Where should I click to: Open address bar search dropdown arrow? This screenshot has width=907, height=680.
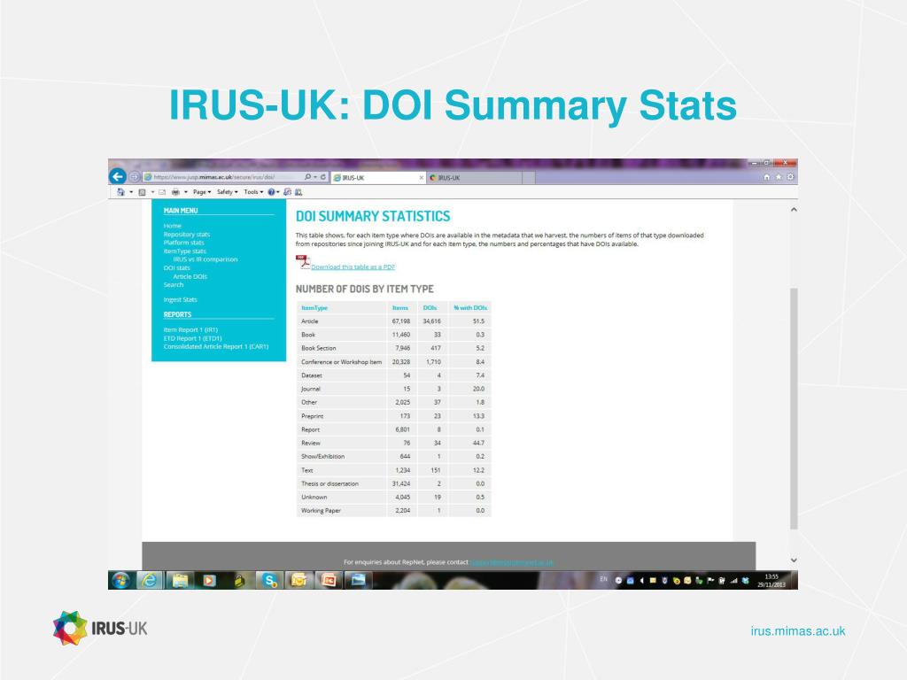point(315,177)
